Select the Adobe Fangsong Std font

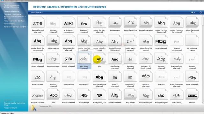pyautogui.click(x=177, y=22)
